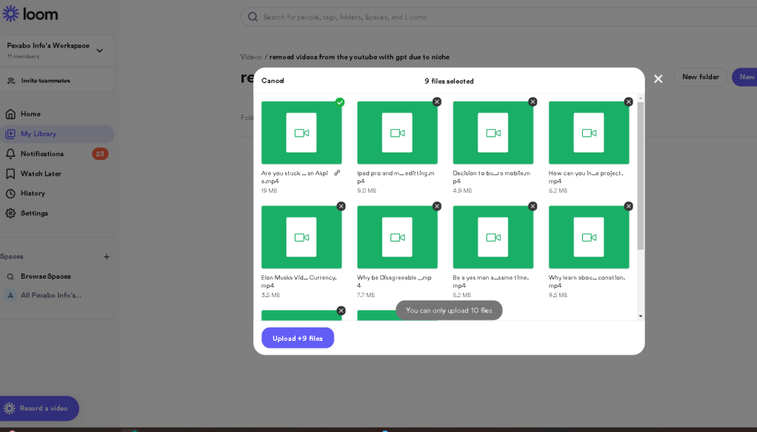Remove the Be a yes man file
This screenshot has width=757, height=432.
533,206
